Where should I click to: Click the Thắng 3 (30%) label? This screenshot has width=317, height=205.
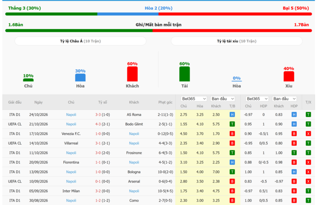[24, 8]
